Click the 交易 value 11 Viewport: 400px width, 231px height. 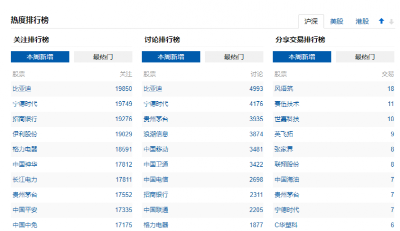click(391, 104)
